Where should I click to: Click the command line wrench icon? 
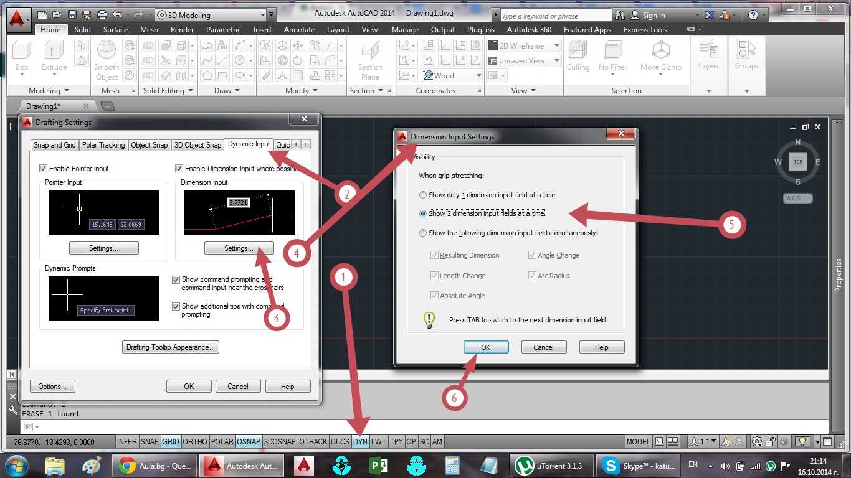pyautogui.click(x=12, y=410)
